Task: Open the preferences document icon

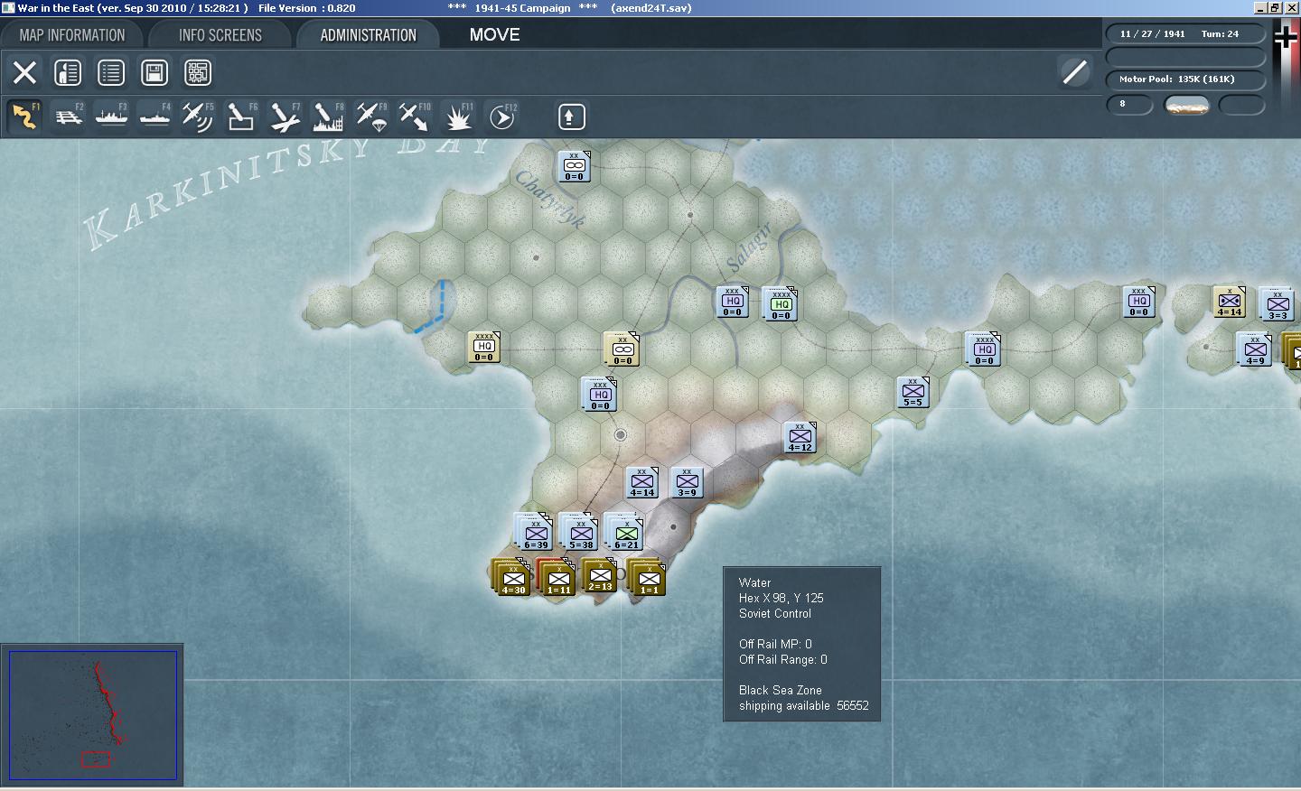Action: [68, 72]
